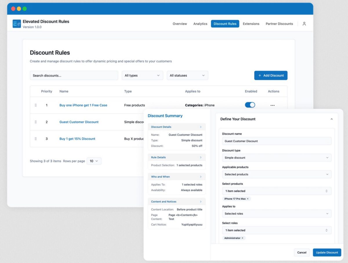
Task: Disable the Buy one iPhone rule toggle
Action: (250, 105)
